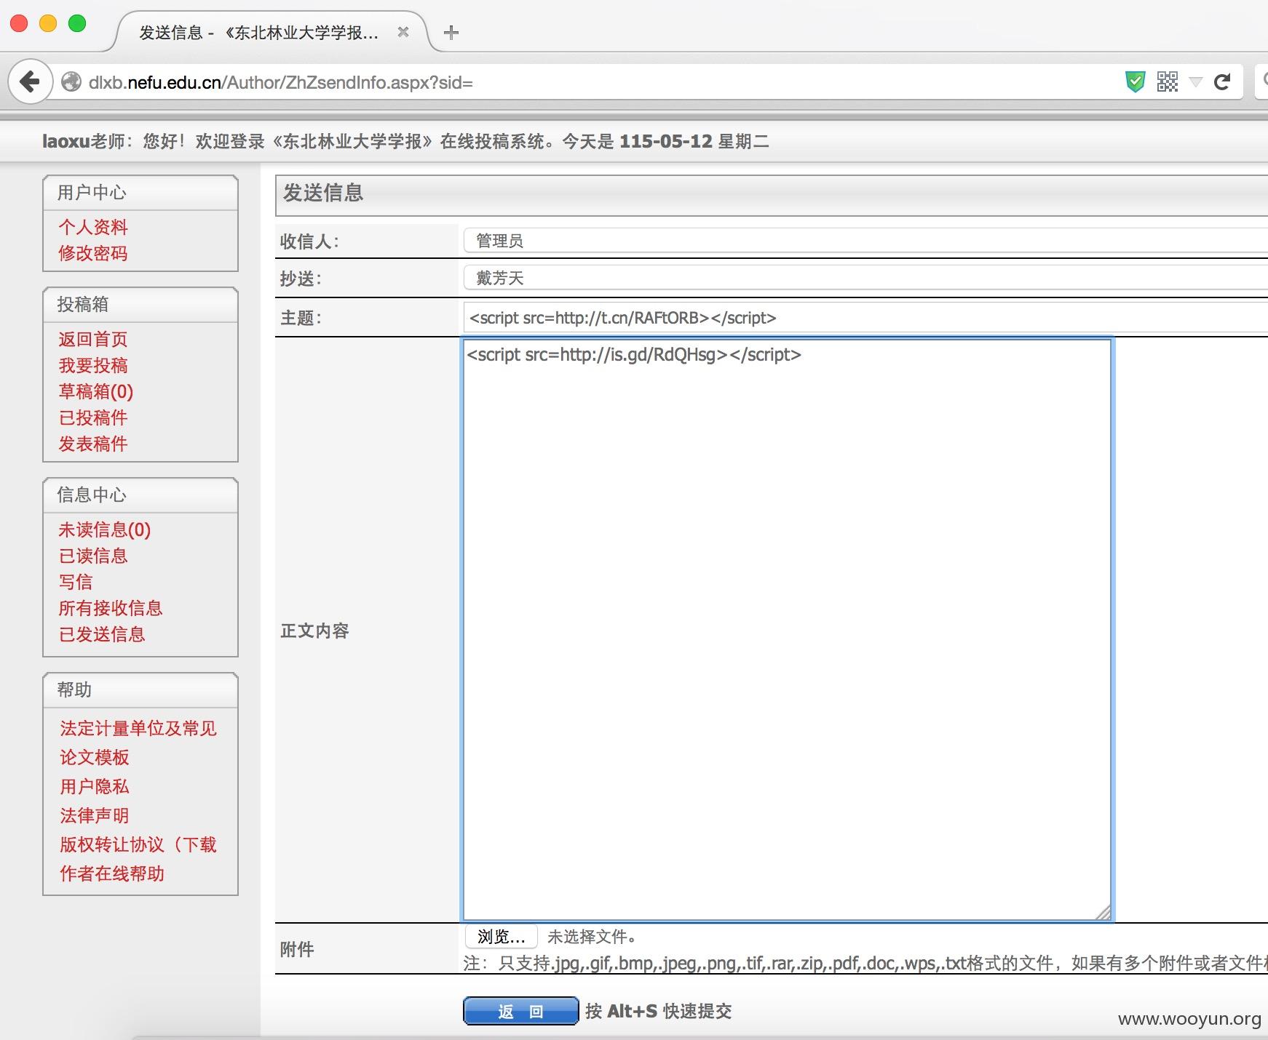Click the 用户中心 panel header

(140, 193)
